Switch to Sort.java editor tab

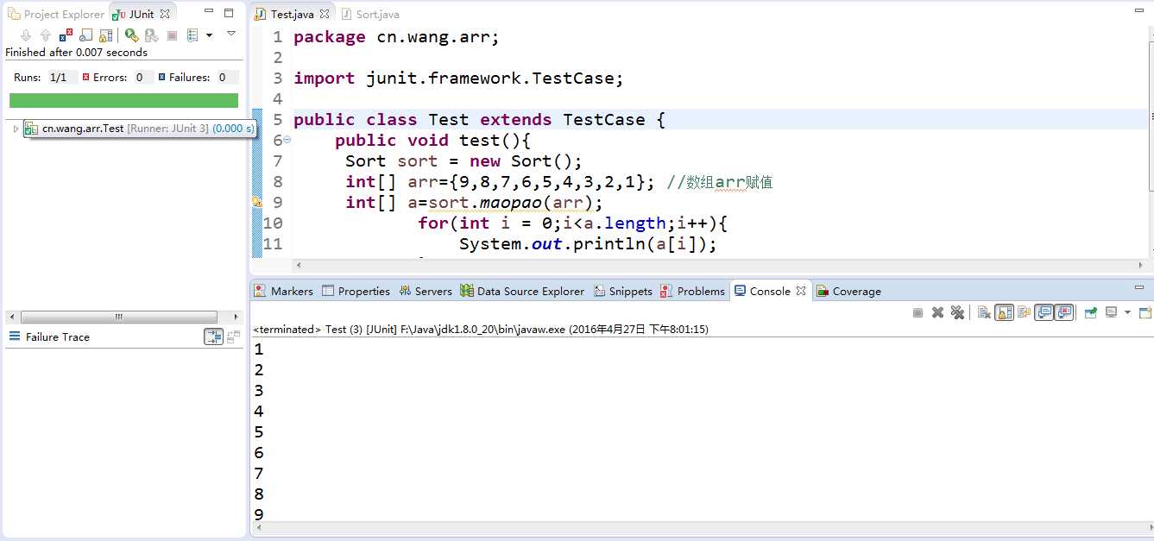(x=370, y=14)
